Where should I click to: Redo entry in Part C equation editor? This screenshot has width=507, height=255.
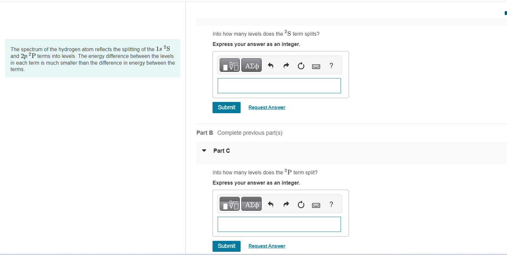tap(286, 205)
